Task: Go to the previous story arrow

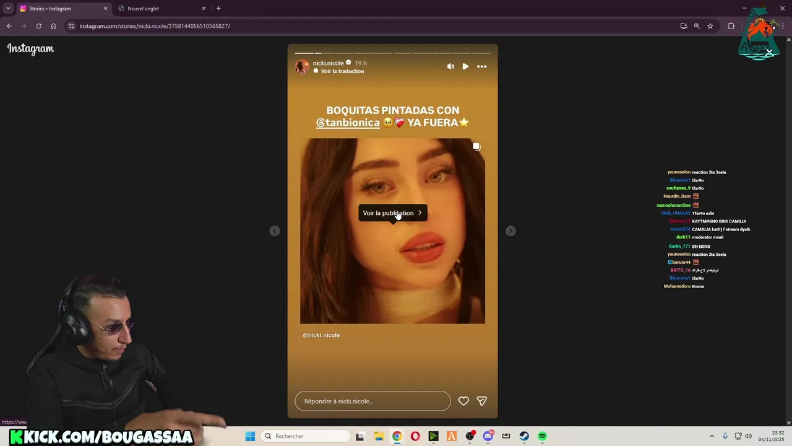Action: tap(275, 231)
